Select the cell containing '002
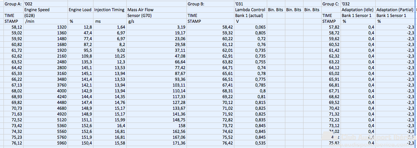 [x=46, y=4]
